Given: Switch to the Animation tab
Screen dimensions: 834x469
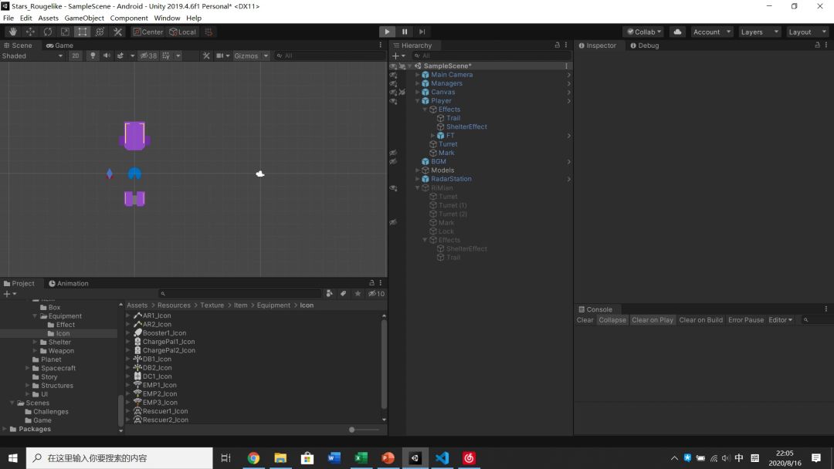Looking at the screenshot, I should (69, 283).
